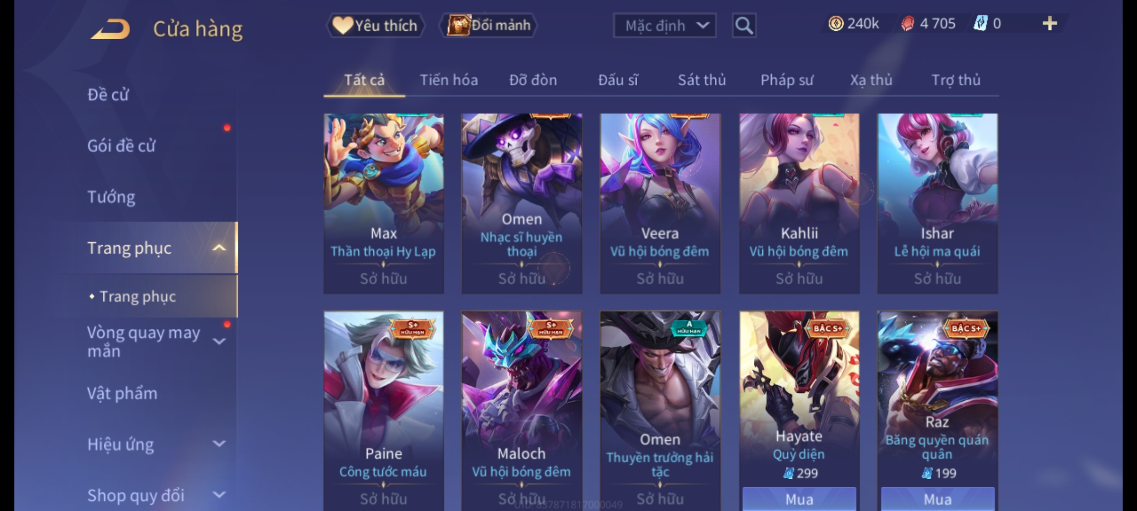The height and width of the screenshot is (511, 1137).
Task: Tap the blue voucher currency icon
Action: [980, 23]
